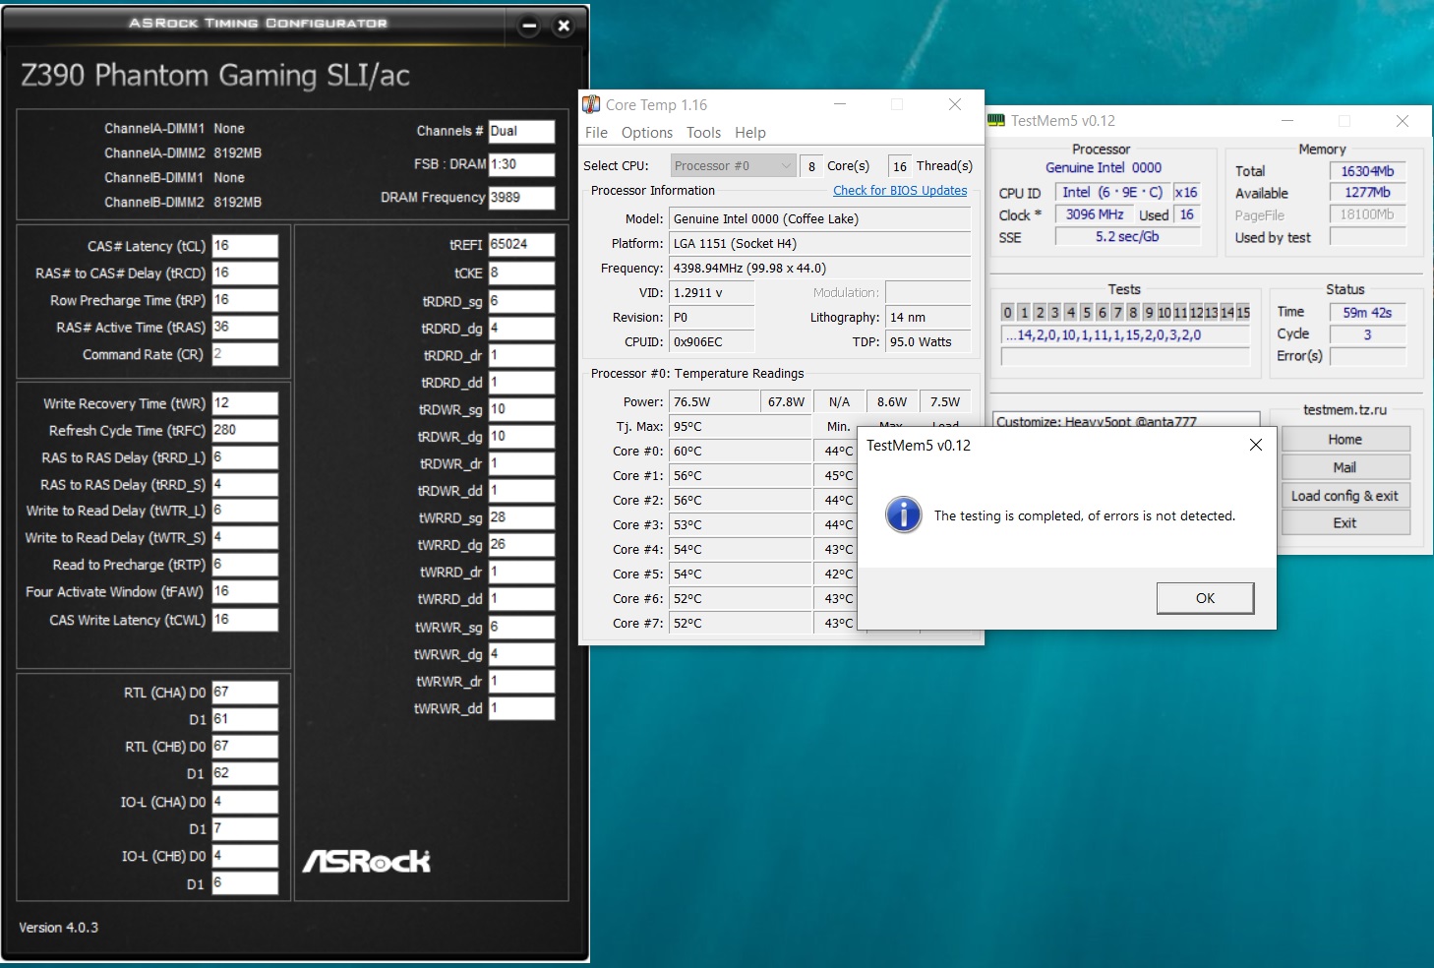Click the Row Precharge Time (tRP) field
This screenshot has height=968, width=1434.
point(245,300)
